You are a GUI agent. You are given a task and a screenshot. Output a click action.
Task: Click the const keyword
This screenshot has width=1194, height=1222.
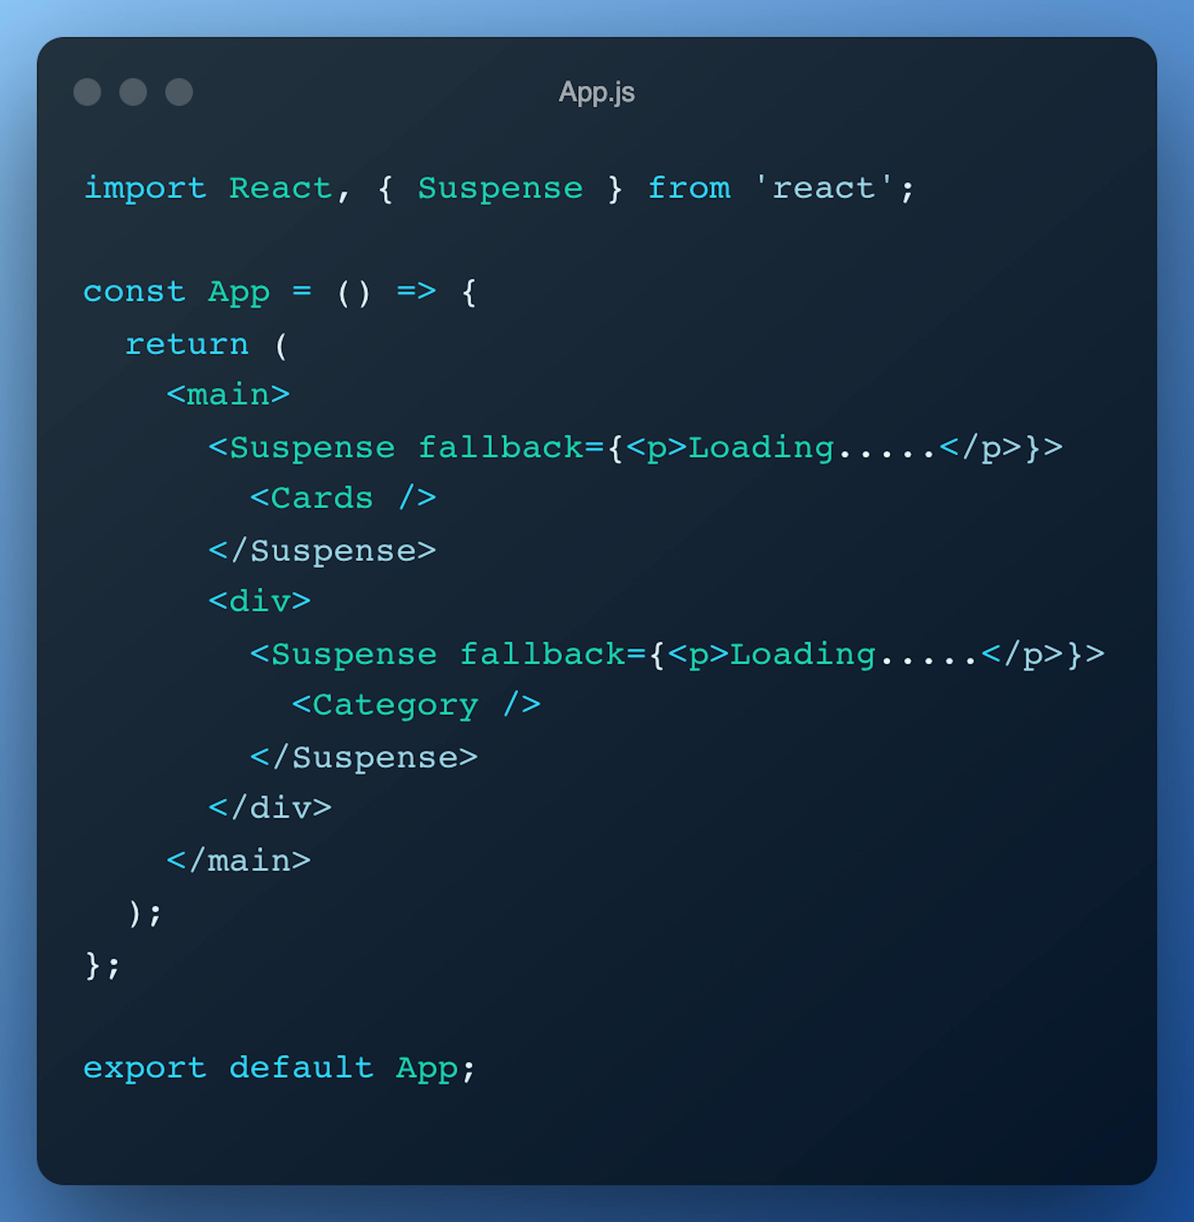(134, 292)
